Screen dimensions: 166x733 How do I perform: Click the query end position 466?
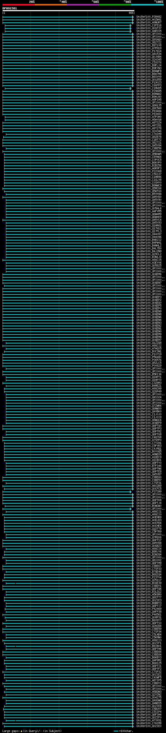131,13
